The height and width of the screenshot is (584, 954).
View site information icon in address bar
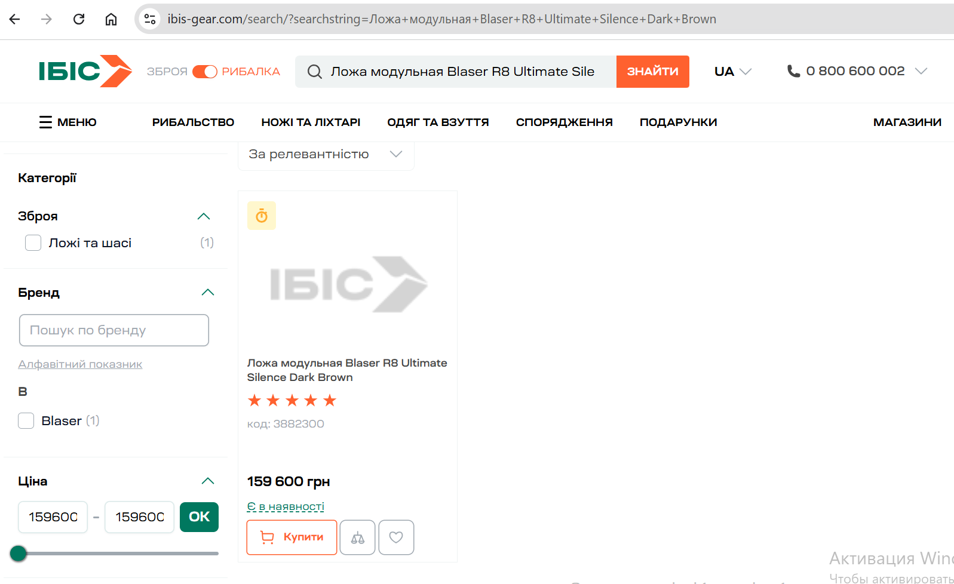(x=150, y=19)
